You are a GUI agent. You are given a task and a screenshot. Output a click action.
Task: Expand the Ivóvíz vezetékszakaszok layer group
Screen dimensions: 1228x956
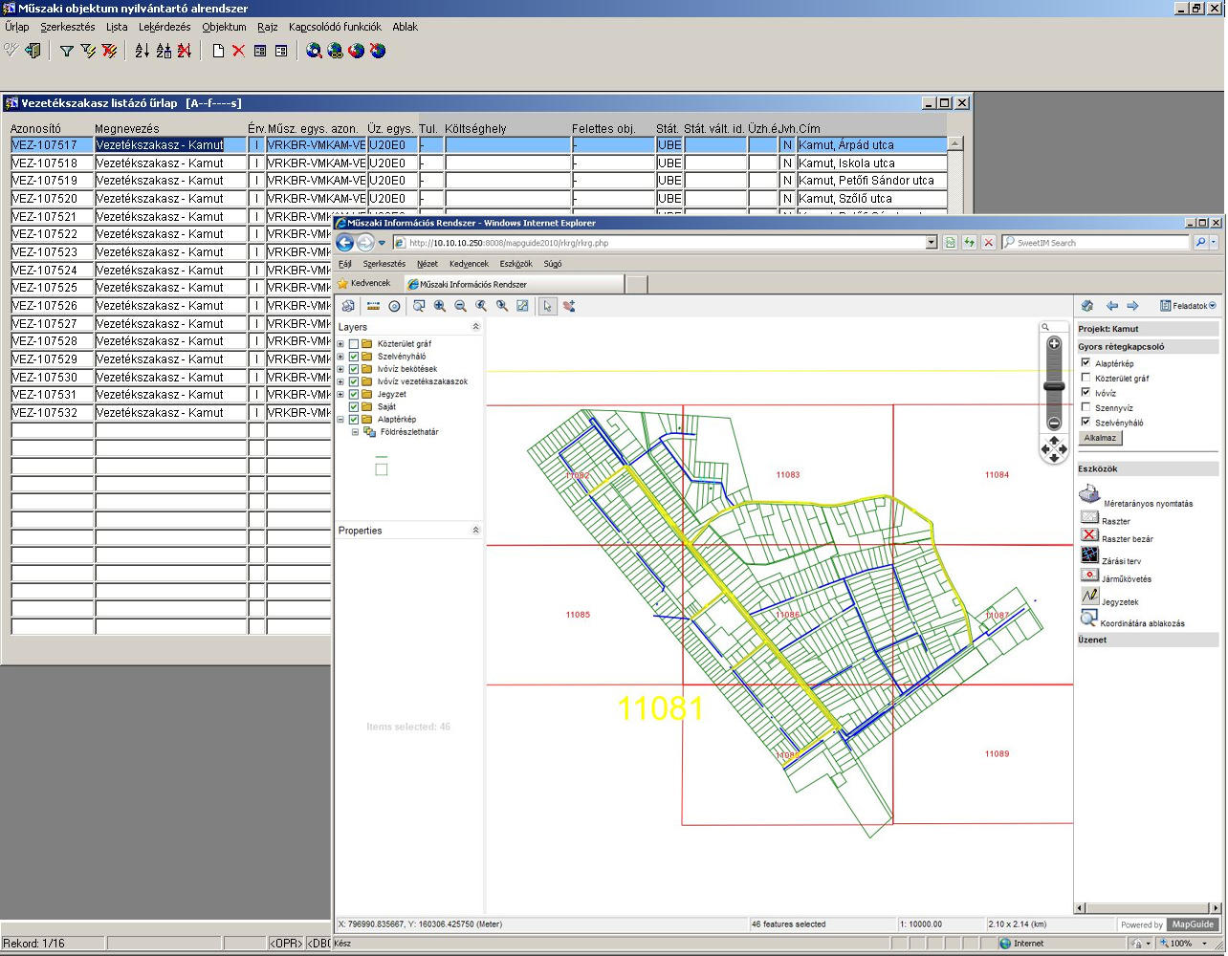click(x=340, y=381)
